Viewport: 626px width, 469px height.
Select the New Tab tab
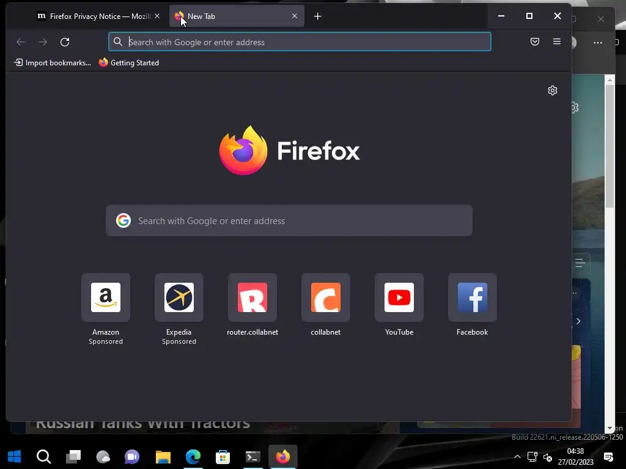pos(237,16)
